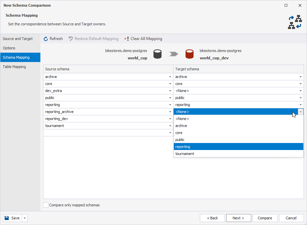Open source schema dropdown for tournament
This screenshot has width=307, height=225.
click(170, 126)
